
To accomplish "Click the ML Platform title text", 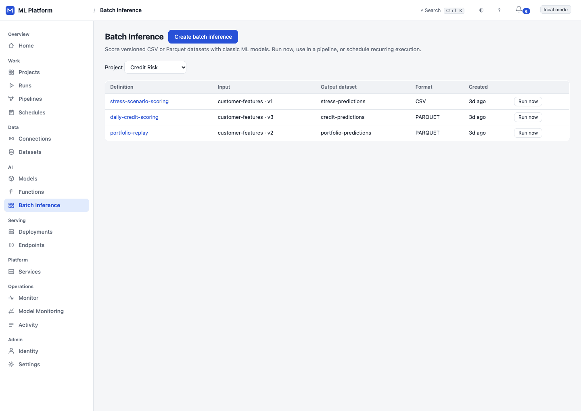I will tap(35, 10).
